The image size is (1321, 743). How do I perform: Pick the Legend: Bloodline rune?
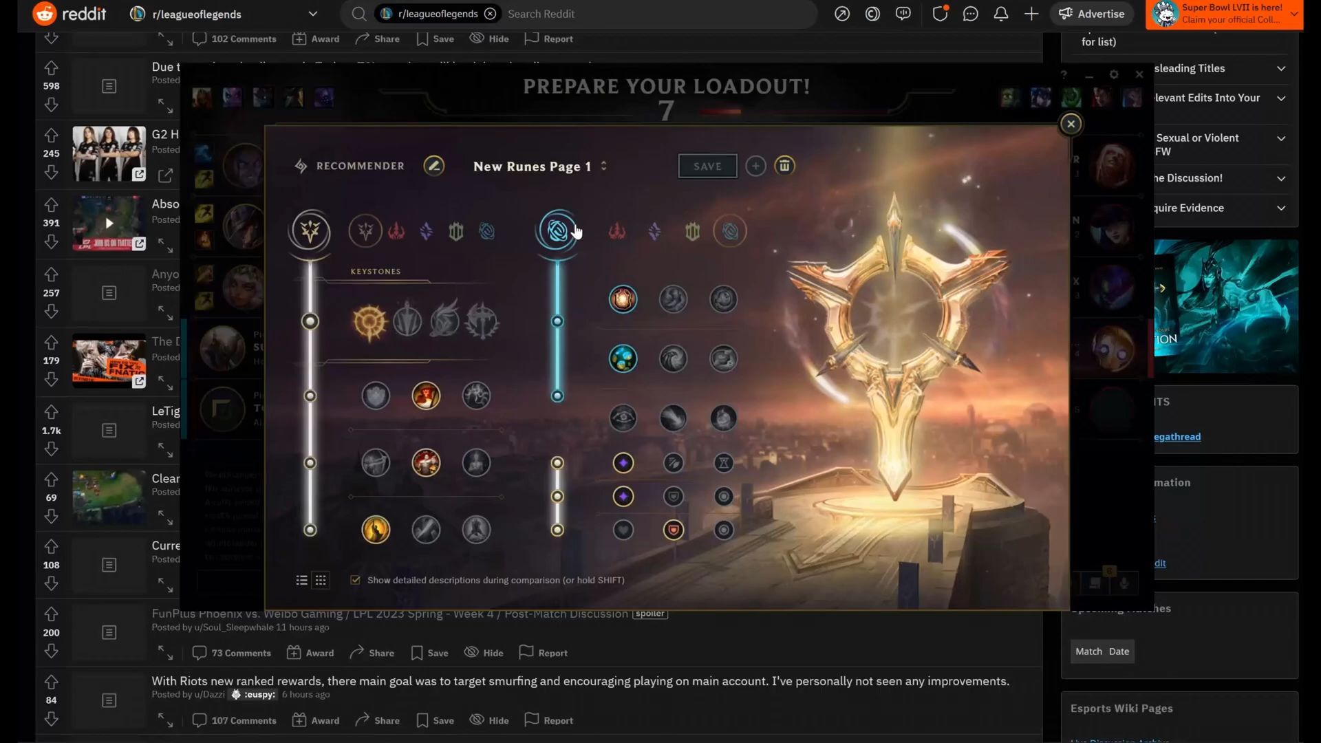click(x=476, y=463)
